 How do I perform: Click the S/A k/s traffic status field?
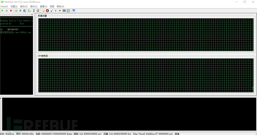point(117,134)
